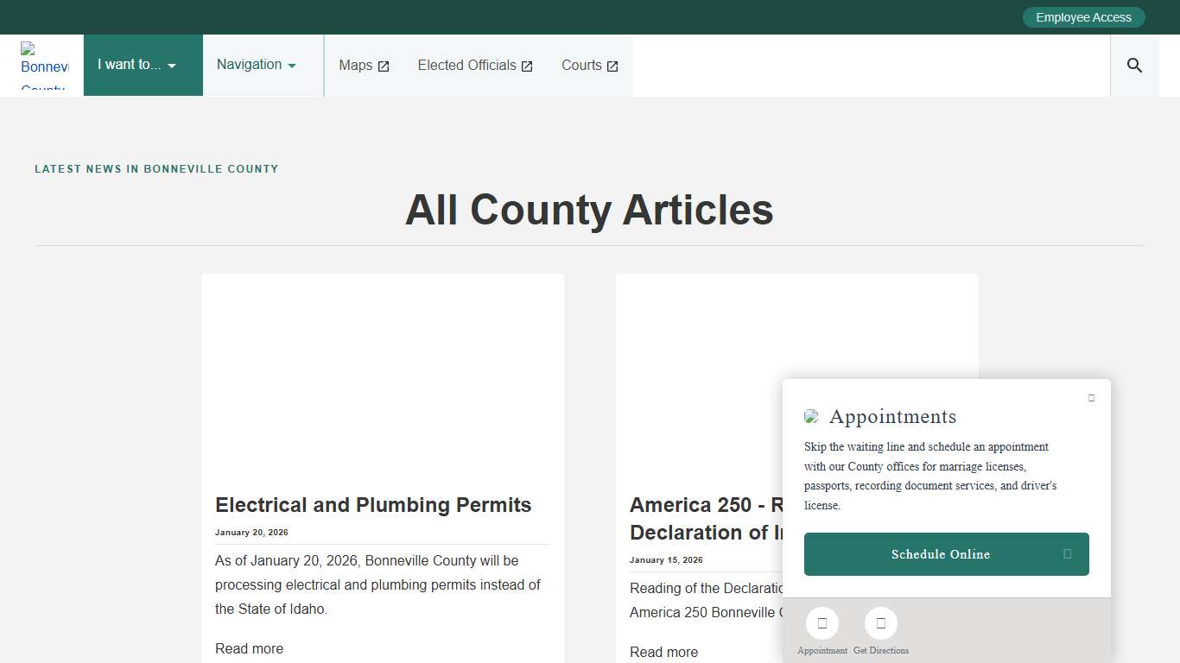
Task: Click the Bonneville County logo
Action: [45, 65]
